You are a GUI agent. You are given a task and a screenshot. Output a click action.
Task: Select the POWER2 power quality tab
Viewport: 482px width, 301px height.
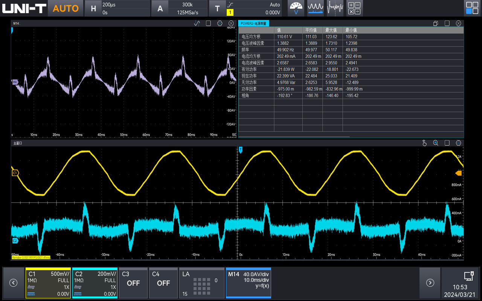253,23
